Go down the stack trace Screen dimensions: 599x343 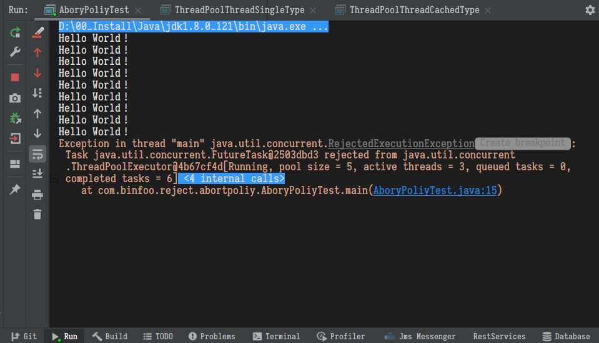point(37,133)
